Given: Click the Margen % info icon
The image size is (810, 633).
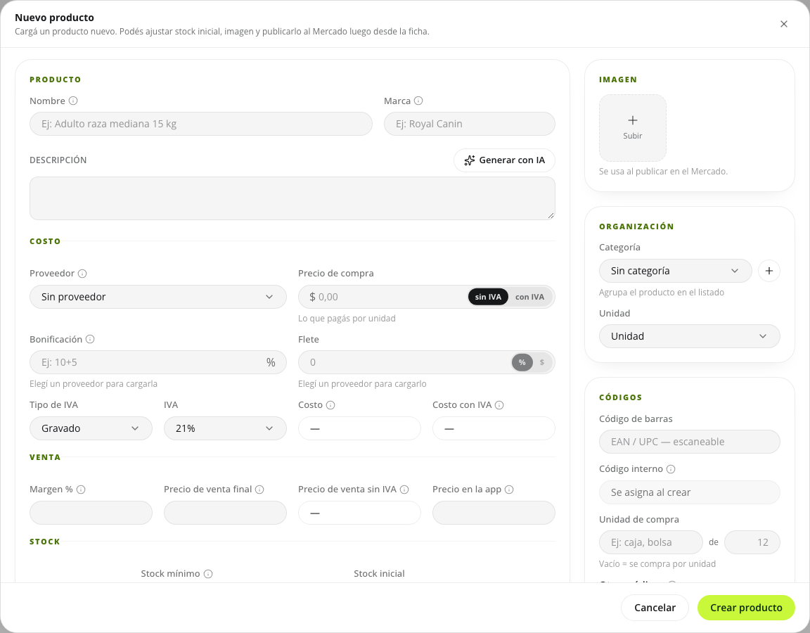Looking at the screenshot, I should click(x=81, y=490).
